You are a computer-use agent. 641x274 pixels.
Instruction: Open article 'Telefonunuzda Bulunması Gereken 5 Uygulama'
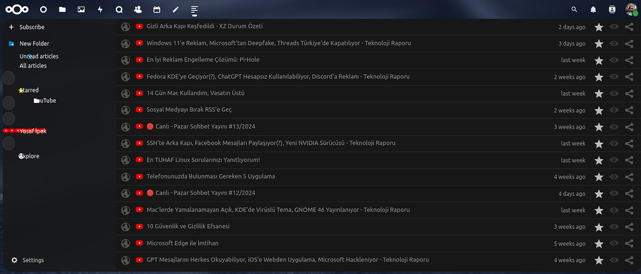click(x=210, y=177)
